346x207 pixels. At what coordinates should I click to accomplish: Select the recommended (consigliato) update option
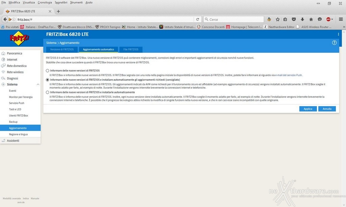click(47, 80)
